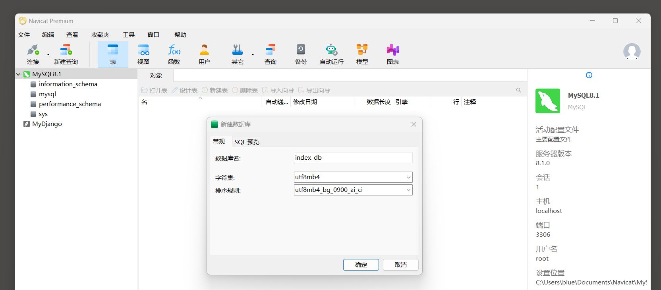
Task: Open the 帮助 menu
Action: click(180, 35)
